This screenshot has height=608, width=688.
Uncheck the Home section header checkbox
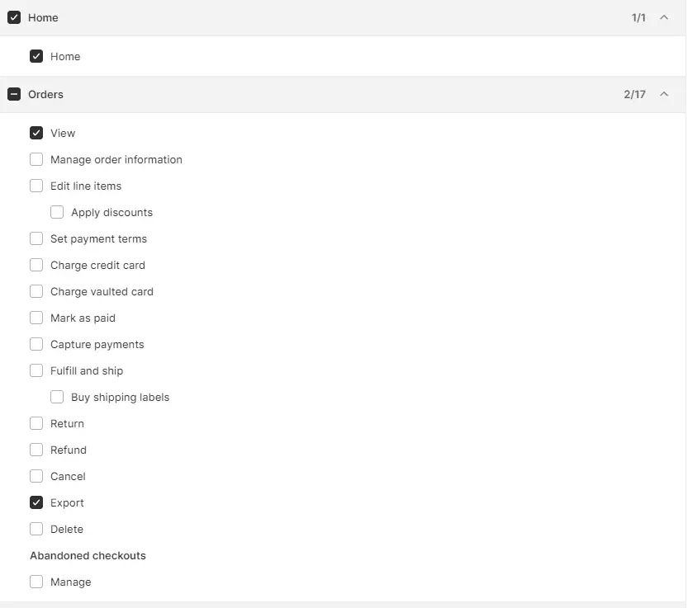coord(14,17)
